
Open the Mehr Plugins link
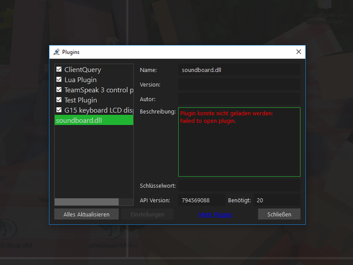point(215,214)
